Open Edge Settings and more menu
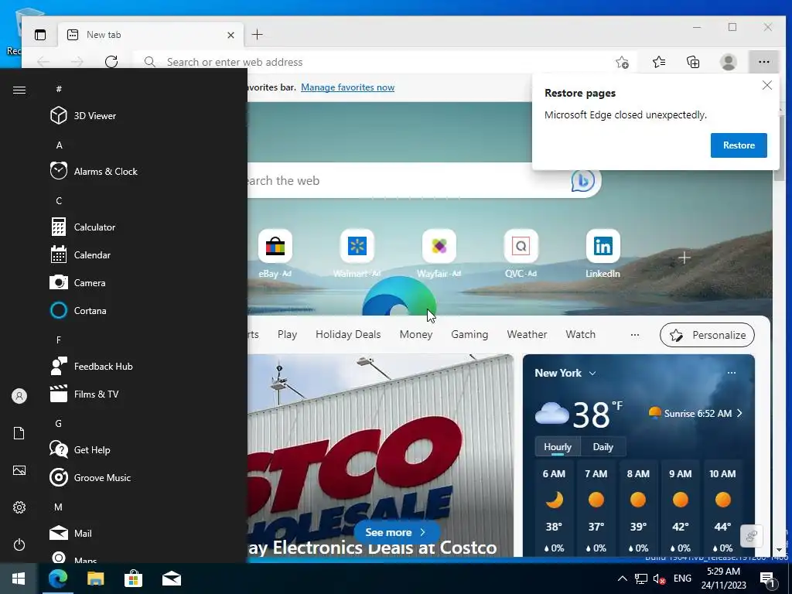This screenshot has width=792, height=594. coord(763,62)
